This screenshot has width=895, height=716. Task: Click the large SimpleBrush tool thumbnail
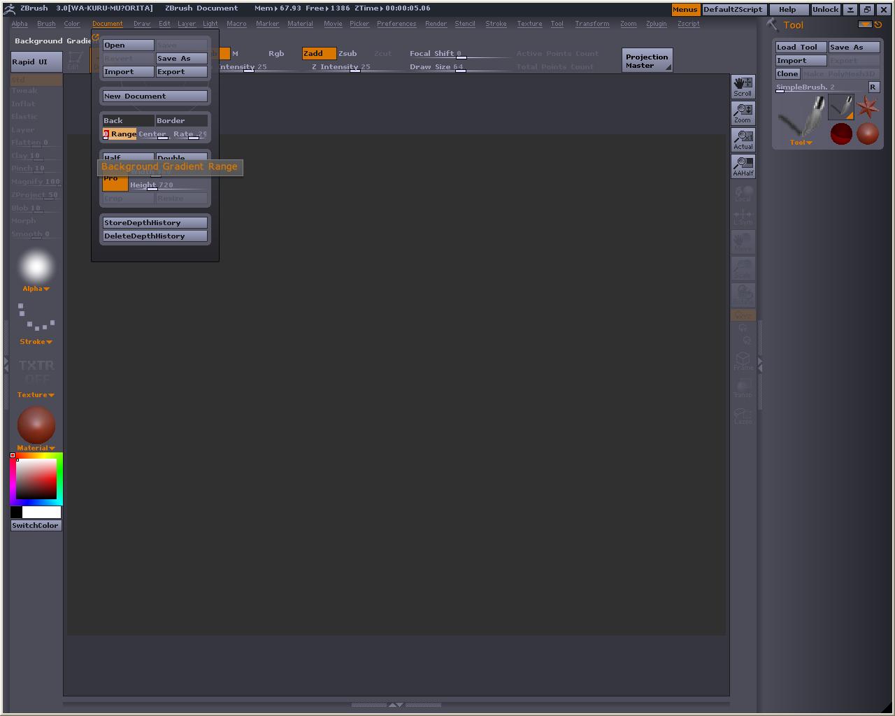click(801, 117)
